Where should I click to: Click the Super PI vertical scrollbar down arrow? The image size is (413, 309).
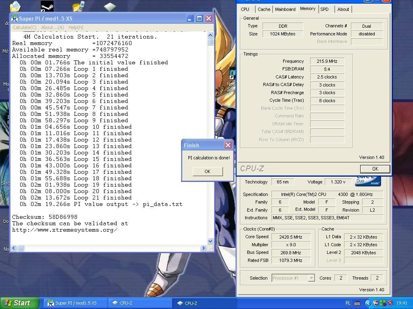pyautogui.click(x=210, y=241)
